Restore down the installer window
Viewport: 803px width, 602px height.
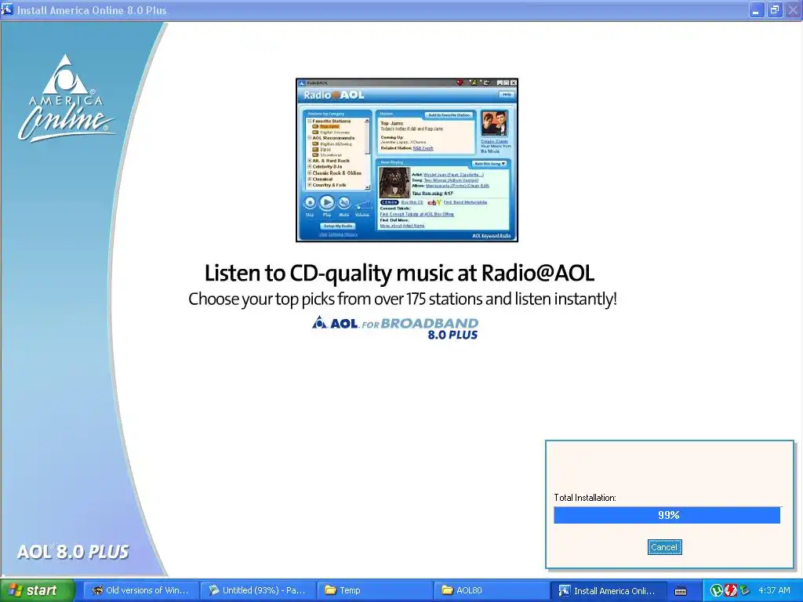click(774, 9)
